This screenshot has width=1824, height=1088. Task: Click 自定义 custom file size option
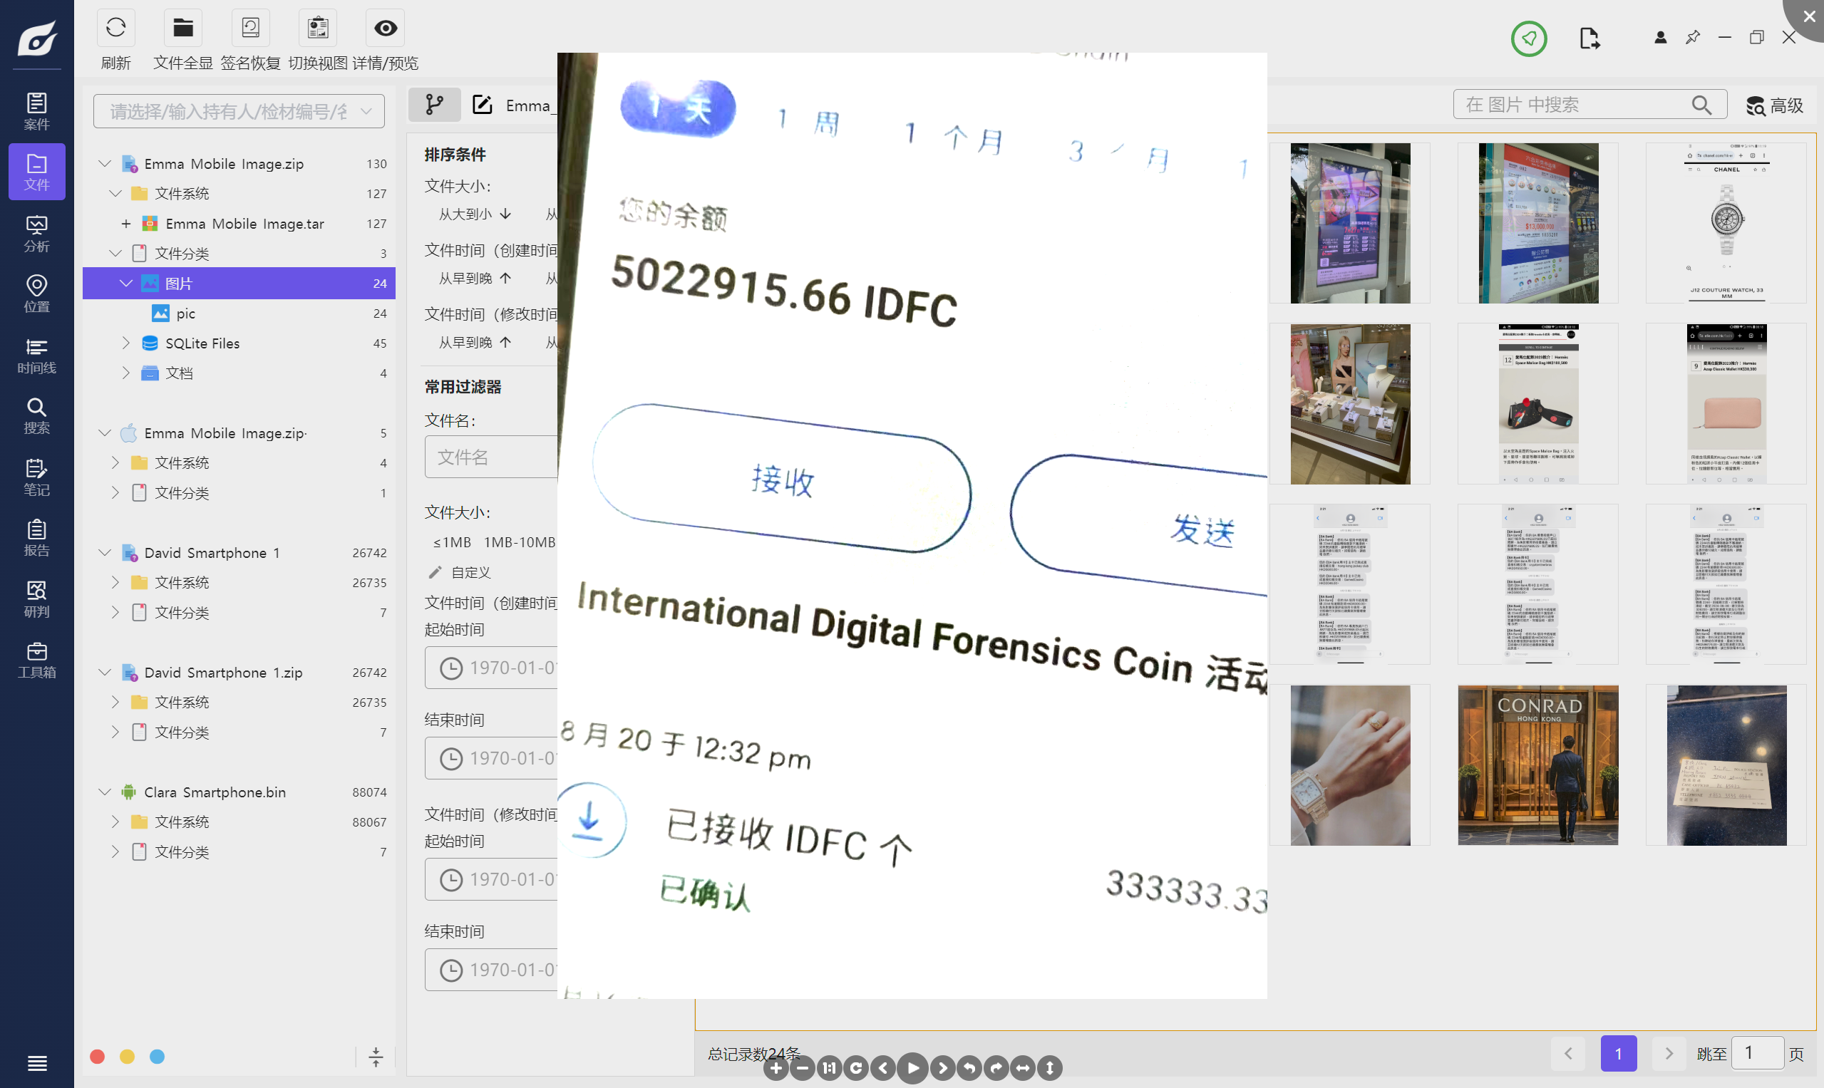point(470,573)
